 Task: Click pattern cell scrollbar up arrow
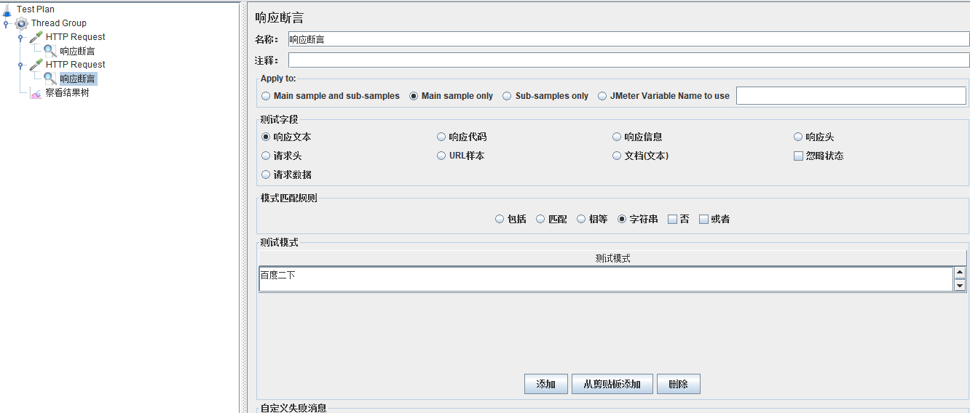[x=960, y=273]
